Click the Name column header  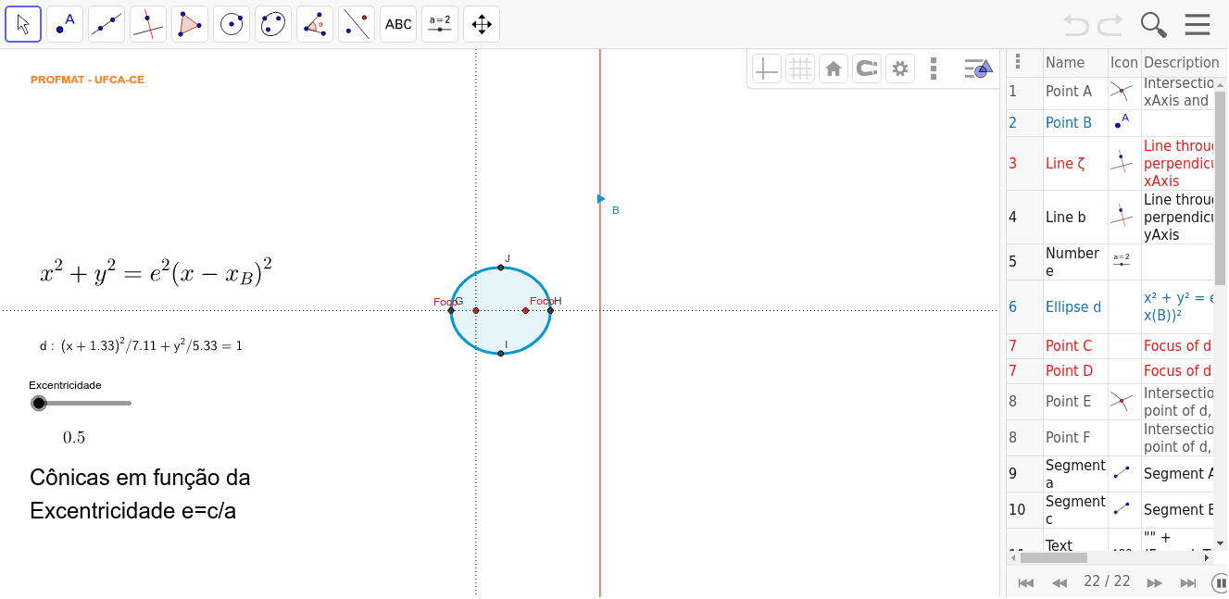tap(1065, 63)
